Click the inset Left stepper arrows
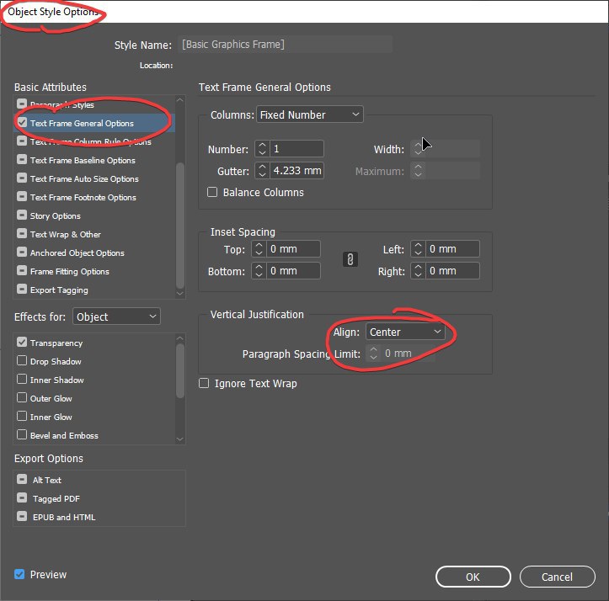Screen dimensions: 609x601 pyautogui.click(x=418, y=249)
